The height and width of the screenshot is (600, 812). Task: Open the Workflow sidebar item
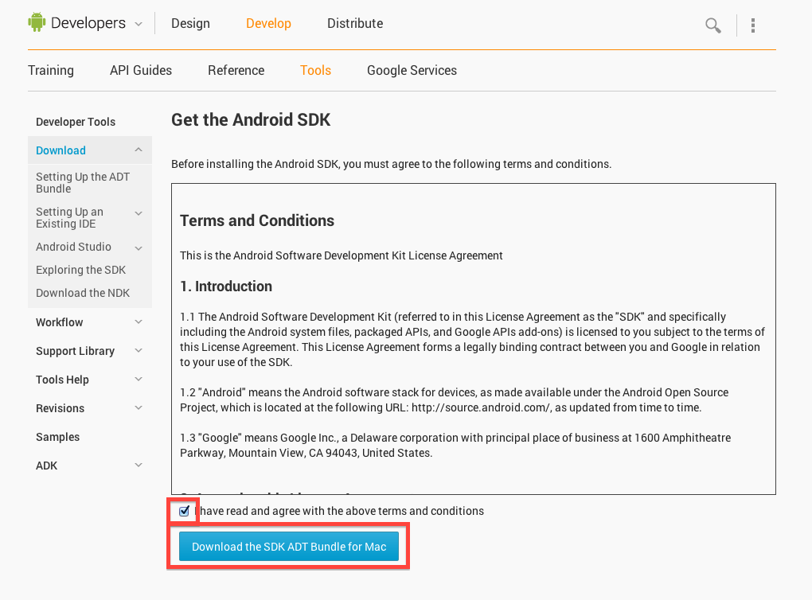60,322
